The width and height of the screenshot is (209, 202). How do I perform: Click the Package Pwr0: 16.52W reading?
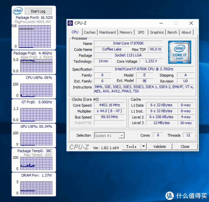click(34, 17)
